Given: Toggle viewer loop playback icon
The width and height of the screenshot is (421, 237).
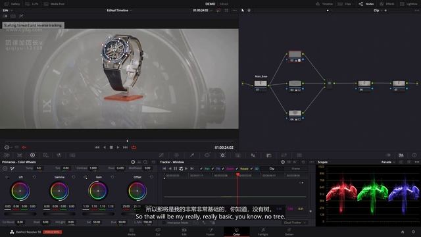Looking at the screenshot, I should click(x=134, y=147).
